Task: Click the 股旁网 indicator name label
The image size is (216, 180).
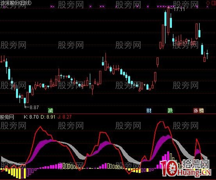Action: point(7,117)
